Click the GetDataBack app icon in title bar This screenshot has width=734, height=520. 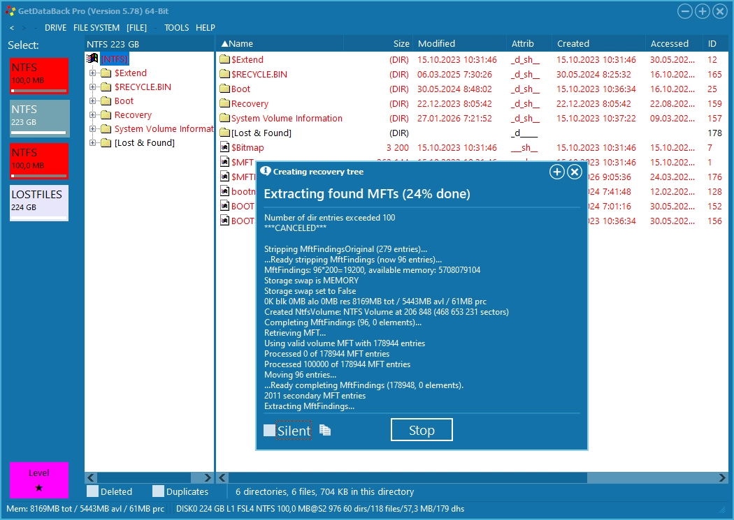10,10
